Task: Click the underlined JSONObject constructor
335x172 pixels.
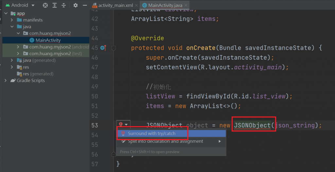Action: point(252,125)
